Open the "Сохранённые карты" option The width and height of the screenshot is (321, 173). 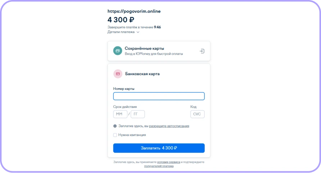point(144,48)
